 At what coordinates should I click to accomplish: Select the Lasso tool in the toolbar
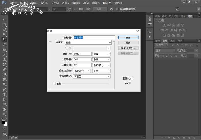click(4, 30)
